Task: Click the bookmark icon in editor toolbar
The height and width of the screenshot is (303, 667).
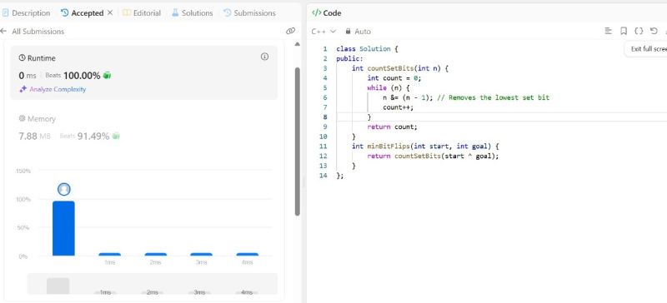Action: pyautogui.click(x=624, y=31)
